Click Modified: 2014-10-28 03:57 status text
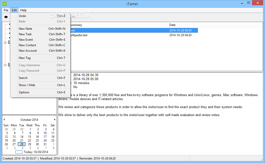Image resolution: width=265 pixels, height=163 pixels. [x=58, y=159]
